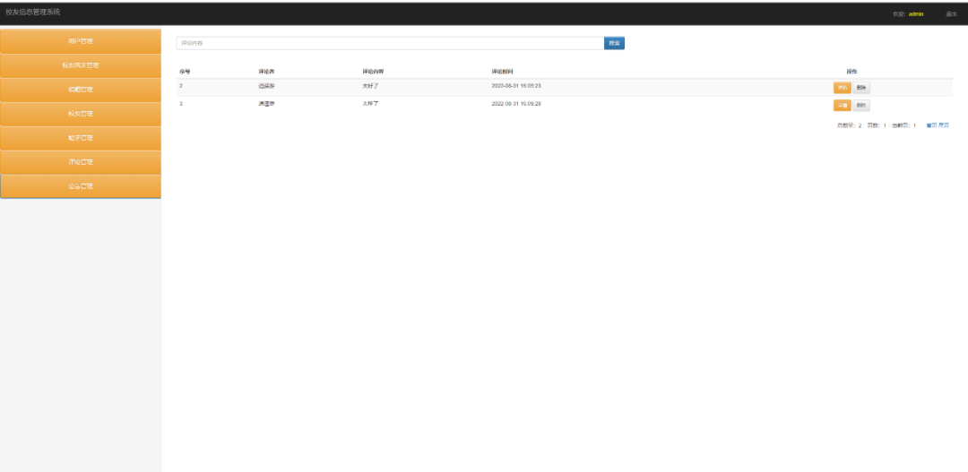Screen dimensions: 968x472
Task: Click the gray 删除 button in comment row 2
Action: point(861,88)
